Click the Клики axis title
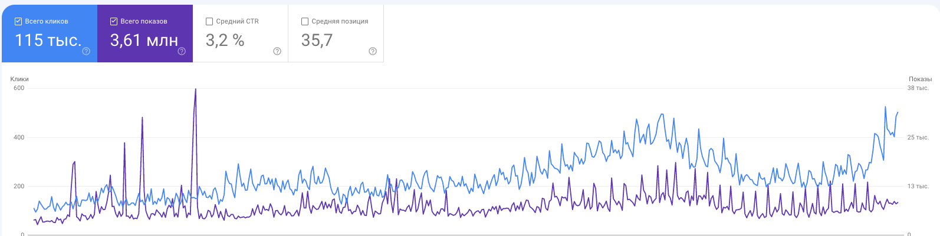This screenshot has height=236, width=940. click(x=19, y=79)
